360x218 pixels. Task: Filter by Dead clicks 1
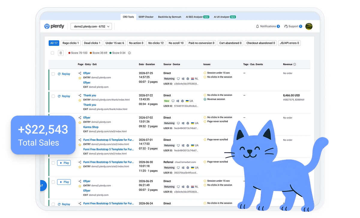click(92, 43)
